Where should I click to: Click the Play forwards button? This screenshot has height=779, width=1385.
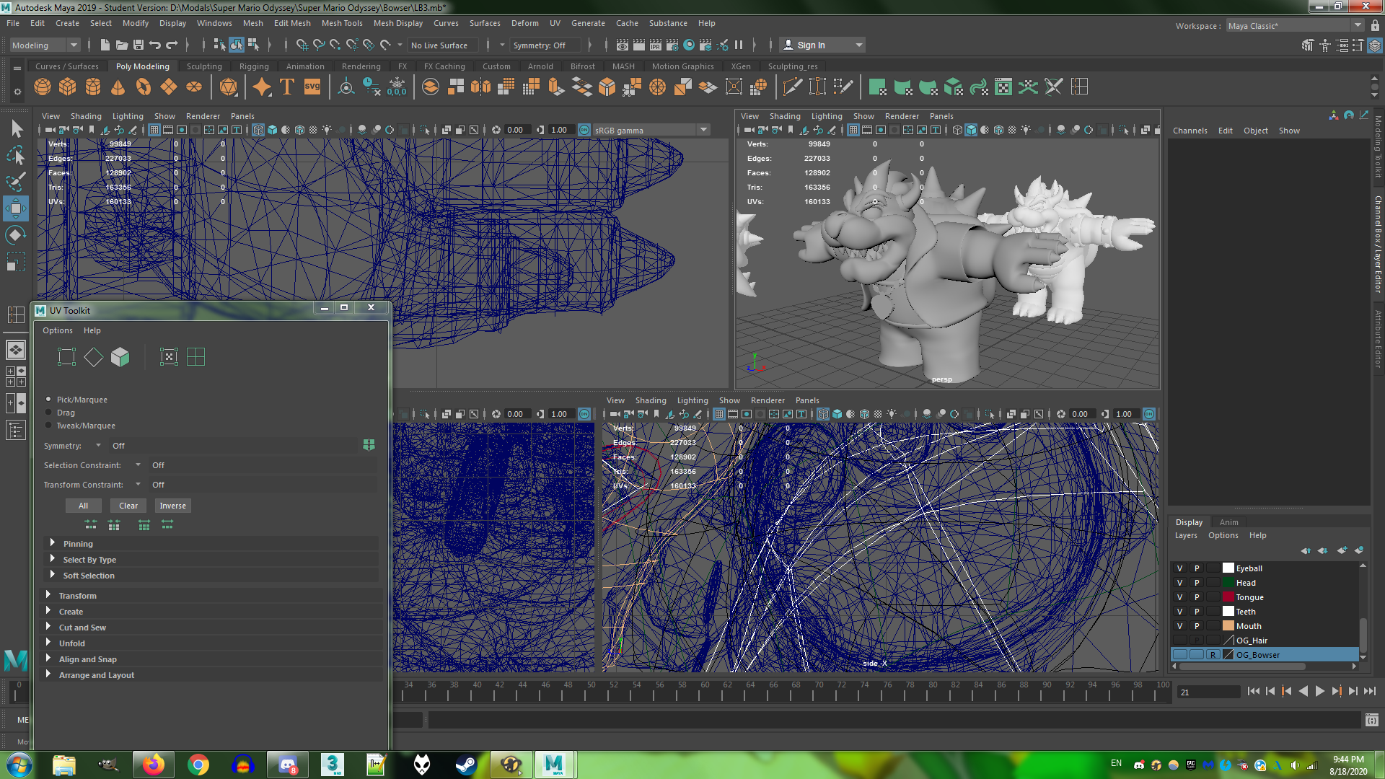click(x=1319, y=691)
